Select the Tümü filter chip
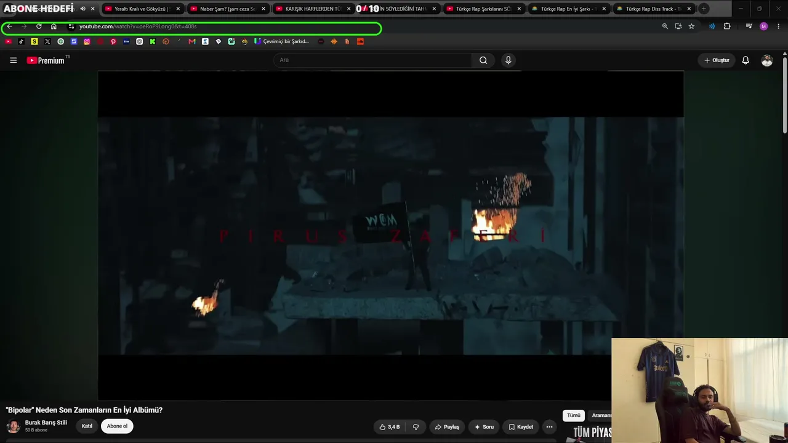The image size is (788, 443). click(574, 416)
